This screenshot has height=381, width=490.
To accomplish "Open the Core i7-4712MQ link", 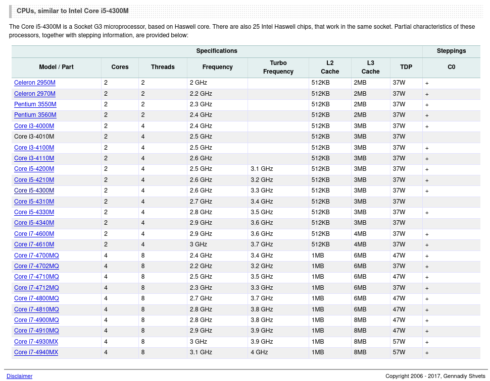I will [36, 288].
